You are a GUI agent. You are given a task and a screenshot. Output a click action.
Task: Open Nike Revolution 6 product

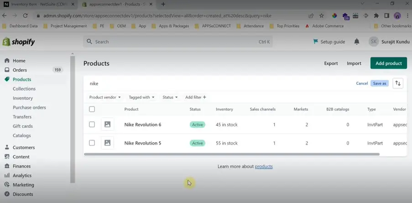(x=143, y=125)
